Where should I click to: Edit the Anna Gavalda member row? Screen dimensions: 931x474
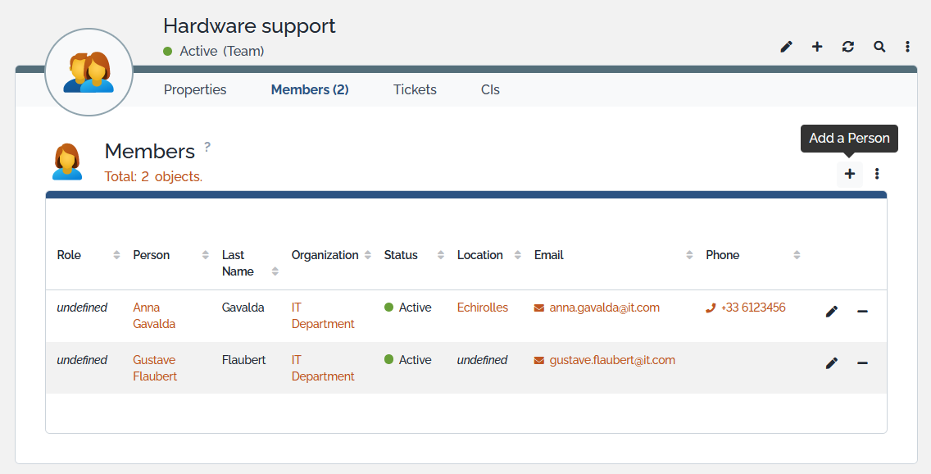click(x=832, y=312)
